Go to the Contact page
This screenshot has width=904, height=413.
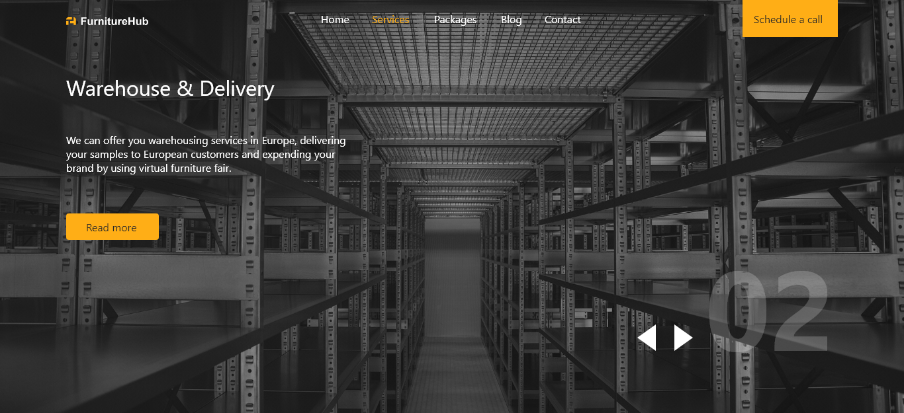pyautogui.click(x=563, y=20)
